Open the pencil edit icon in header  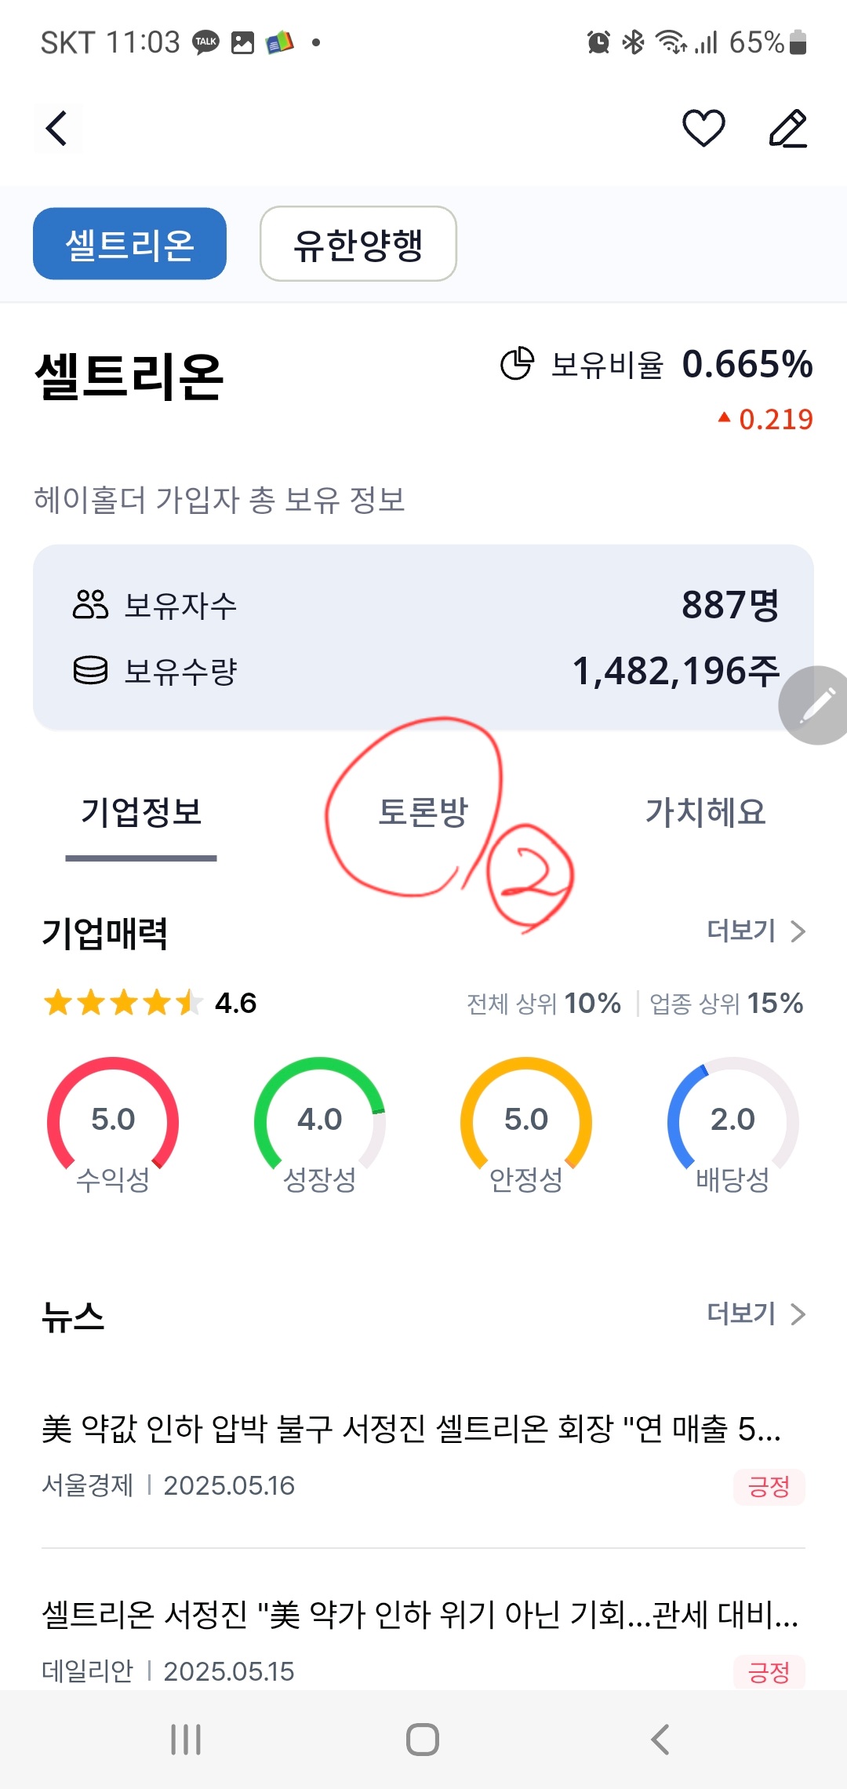pos(787,129)
